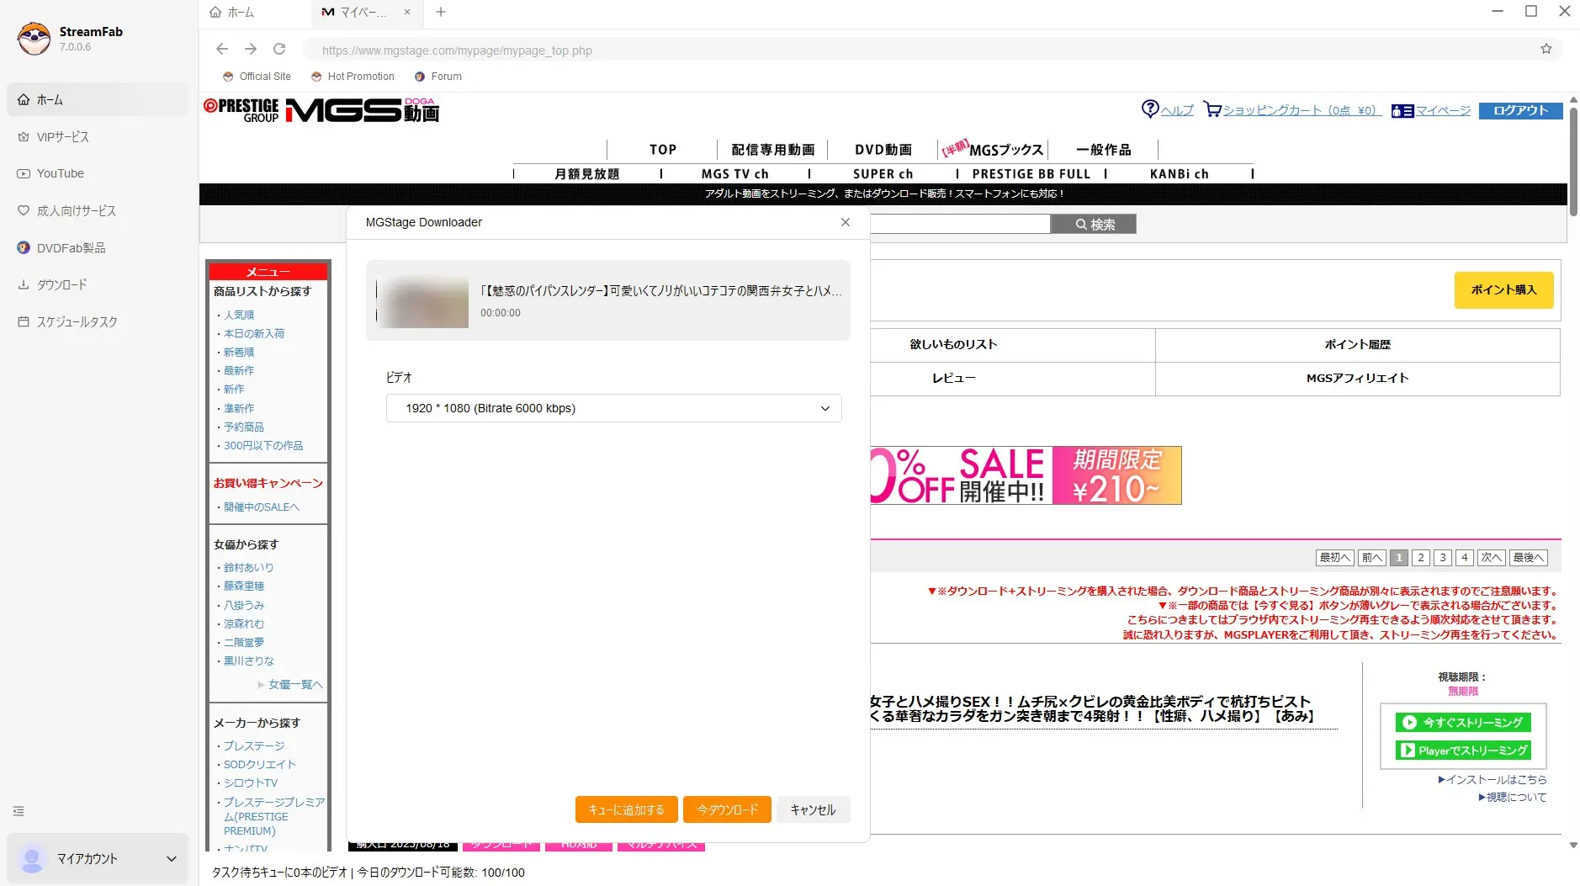Screen dimensions: 1580x886
Task: Open the Hot Promotion bookmark
Action: click(353, 76)
